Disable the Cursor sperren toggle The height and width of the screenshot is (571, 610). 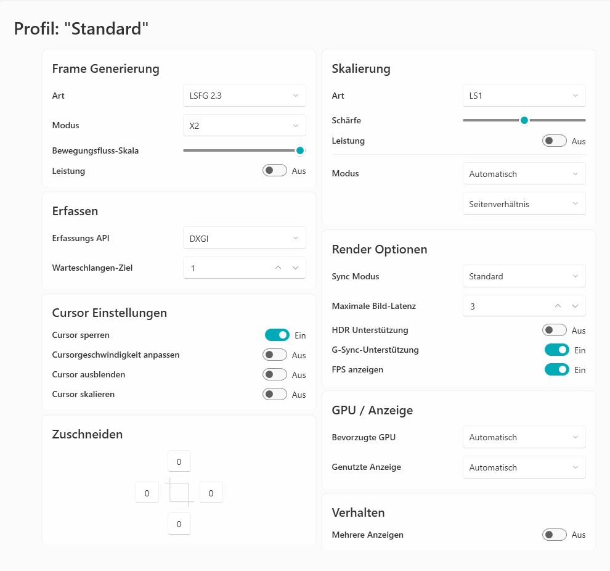pos(277,335)
